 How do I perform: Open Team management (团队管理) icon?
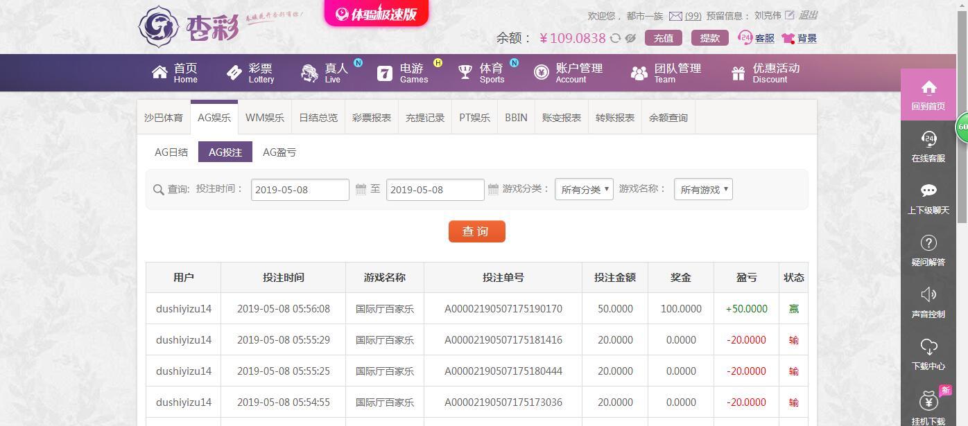pos(638,71)
